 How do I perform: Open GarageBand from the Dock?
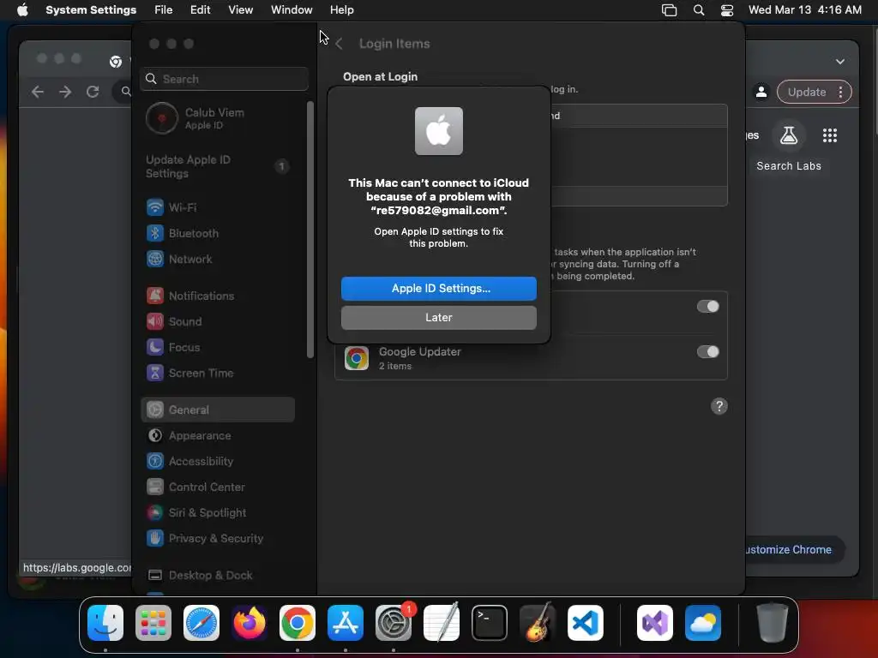click(538, 623)
